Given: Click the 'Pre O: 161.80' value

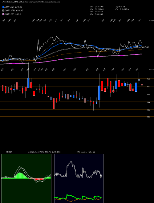Looking at the screenshot, I should point(97,7).
